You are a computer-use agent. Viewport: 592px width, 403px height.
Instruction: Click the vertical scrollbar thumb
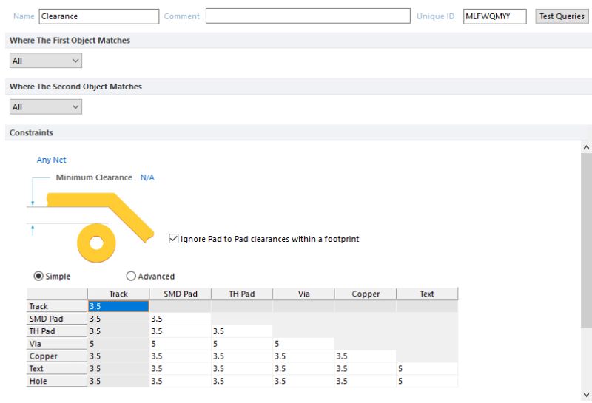[x=586, y=240]
